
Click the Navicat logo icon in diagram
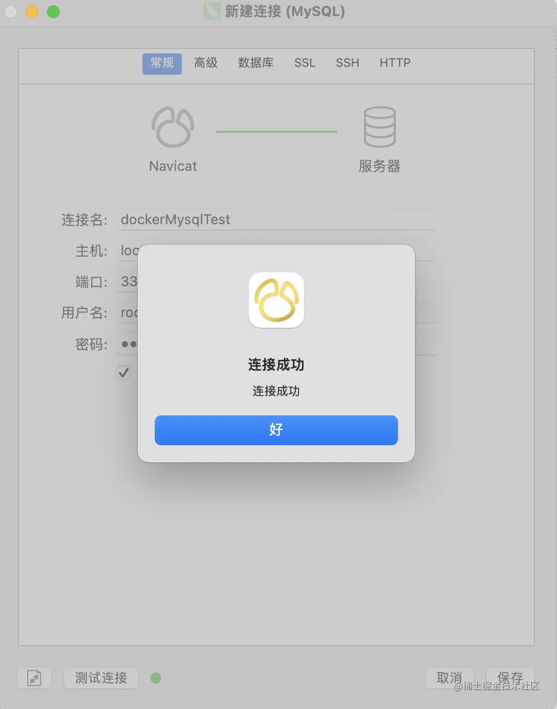coord(173,127)
